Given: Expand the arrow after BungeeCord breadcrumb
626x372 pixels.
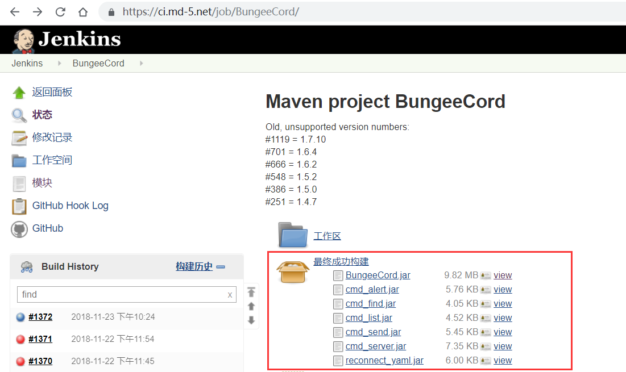Looking at the screenshot, I should point(142,64).
